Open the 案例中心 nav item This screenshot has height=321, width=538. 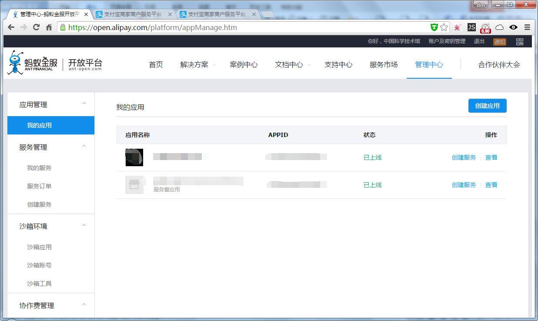244,65
